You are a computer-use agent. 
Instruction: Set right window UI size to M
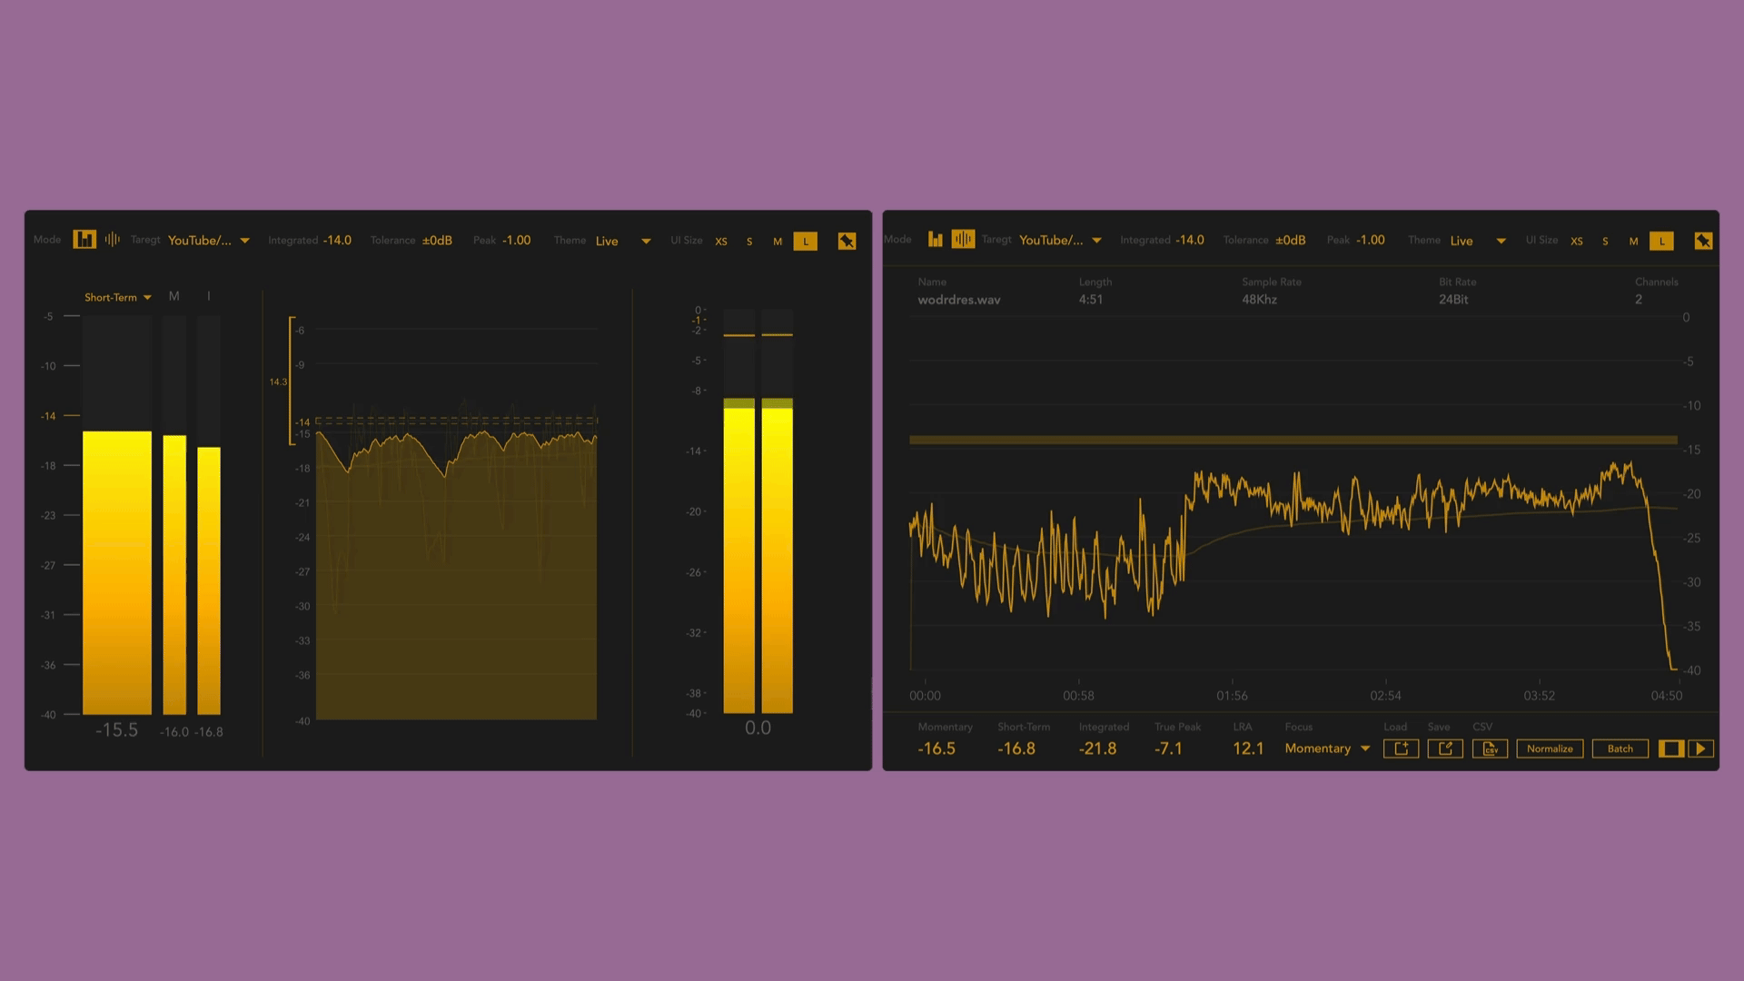(1633, 242)
